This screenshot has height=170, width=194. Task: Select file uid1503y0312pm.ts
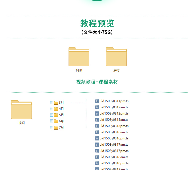(x=114, y=114)
